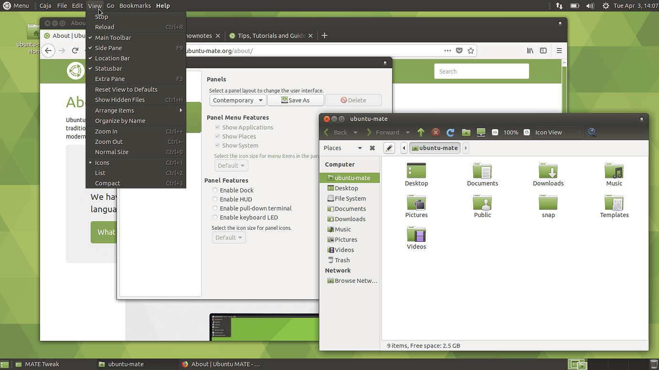Navigate up one directory in Caja
659x370 pixels.
(421, 132)
